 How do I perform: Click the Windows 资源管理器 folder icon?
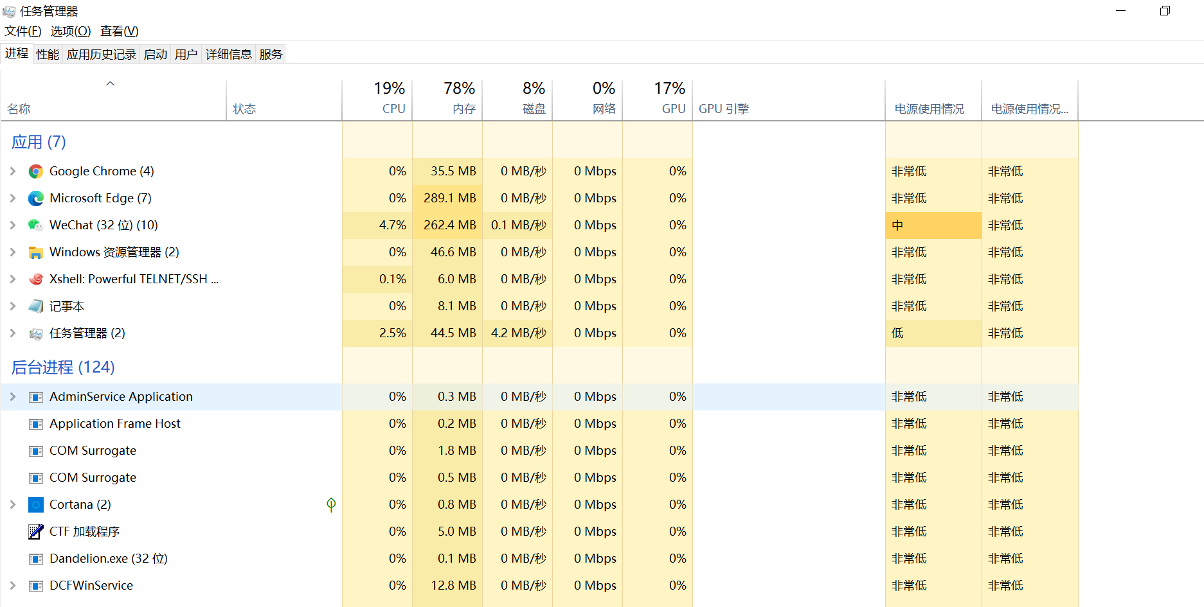tap(36, 252)
